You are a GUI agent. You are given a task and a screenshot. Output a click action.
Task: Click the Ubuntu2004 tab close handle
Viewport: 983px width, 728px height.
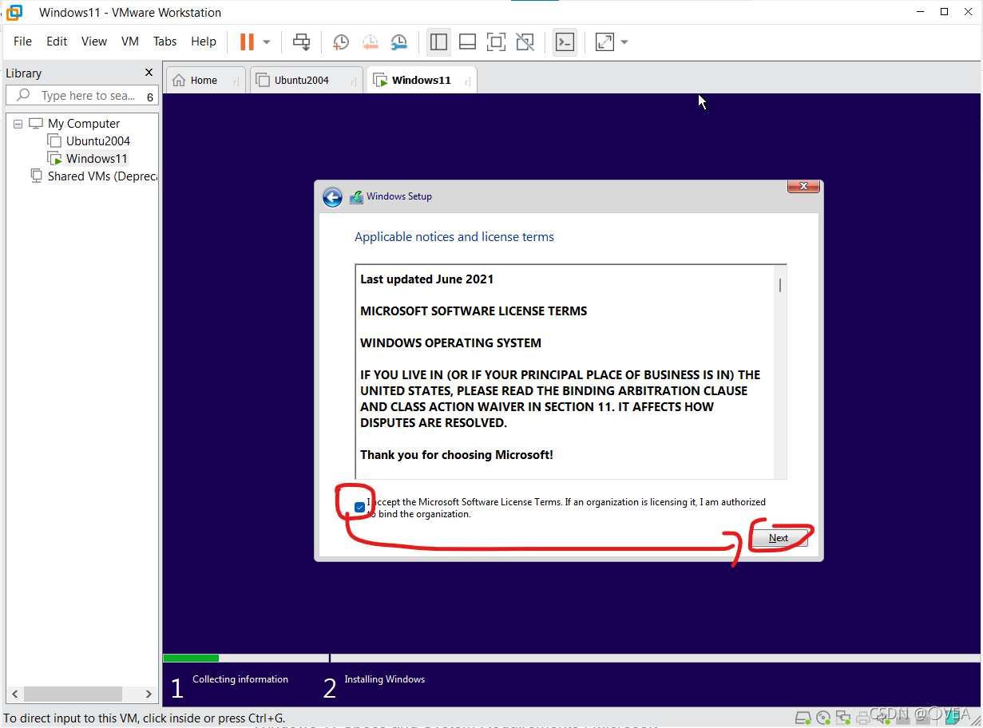click(352, 81)
